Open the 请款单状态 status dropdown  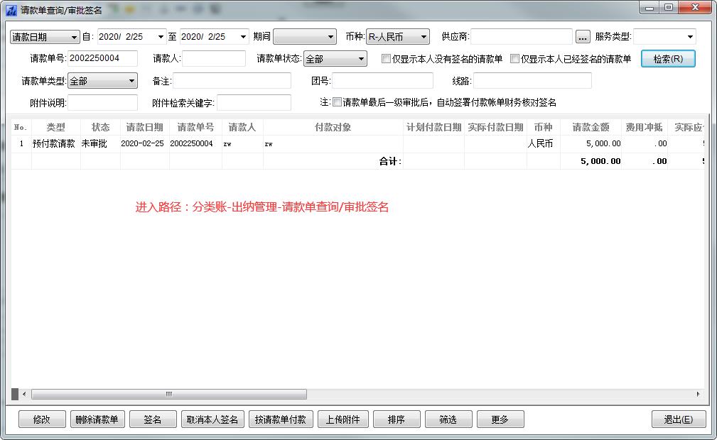click(x=335, y=59)
